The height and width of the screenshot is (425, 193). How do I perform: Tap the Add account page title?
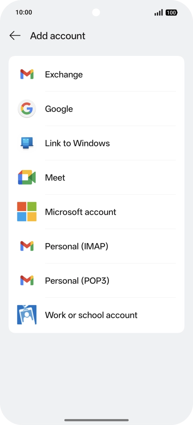pos(58,36)
